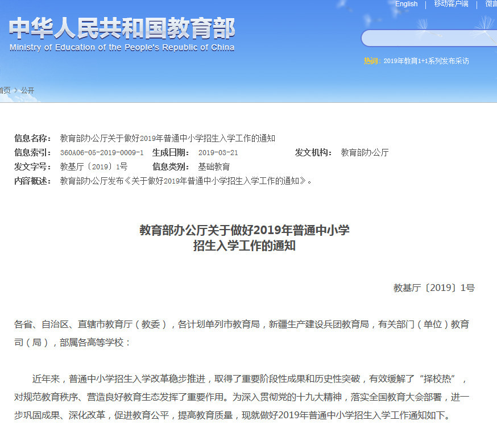Click right-aligned document number 教基厅〔2019〕1号
This screenshot has height=433, width=497.
pos(434,288)
